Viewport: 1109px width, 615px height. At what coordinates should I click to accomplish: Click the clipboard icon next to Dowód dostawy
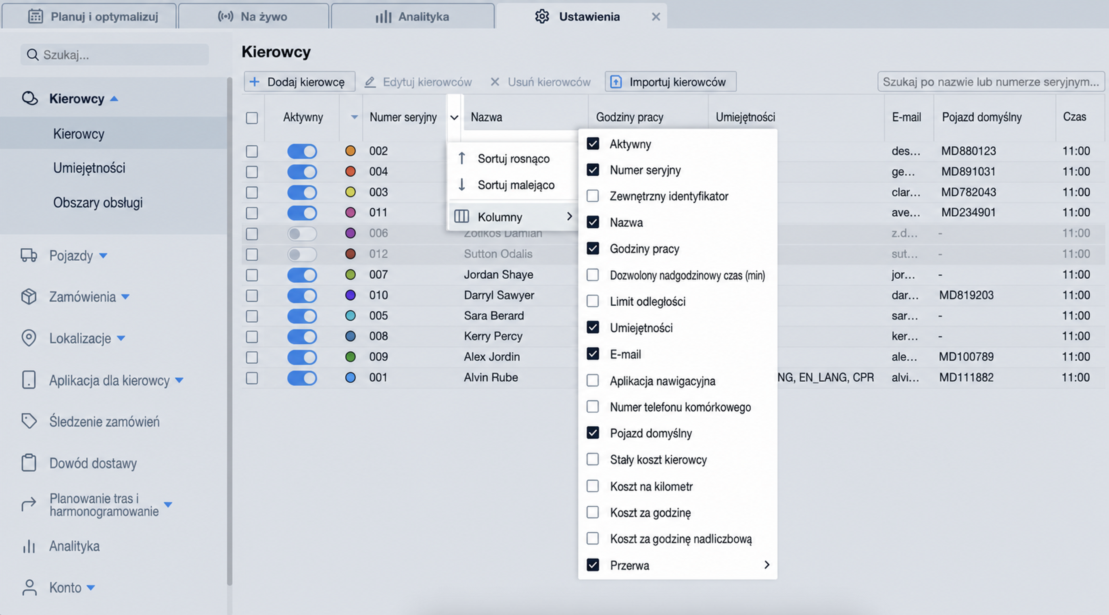click(29, 463)
